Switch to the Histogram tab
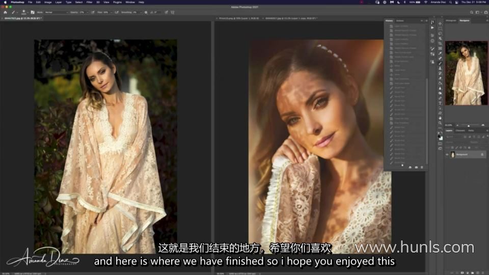This screenshot has width=489, height=275. pos(451,20)
